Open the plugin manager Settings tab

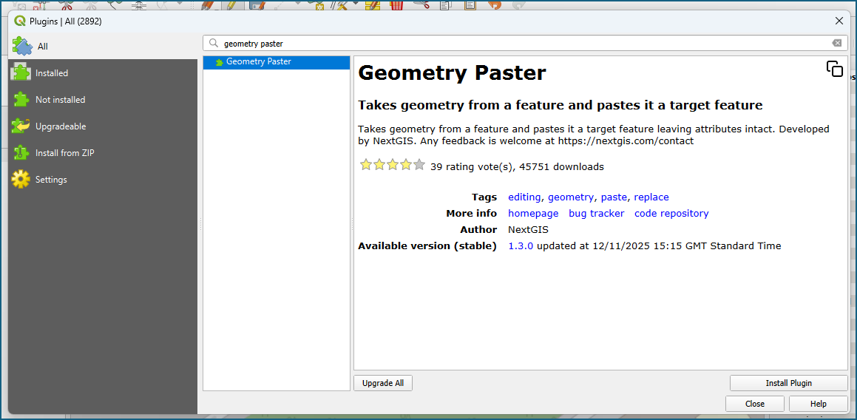[x=103, y=180]
